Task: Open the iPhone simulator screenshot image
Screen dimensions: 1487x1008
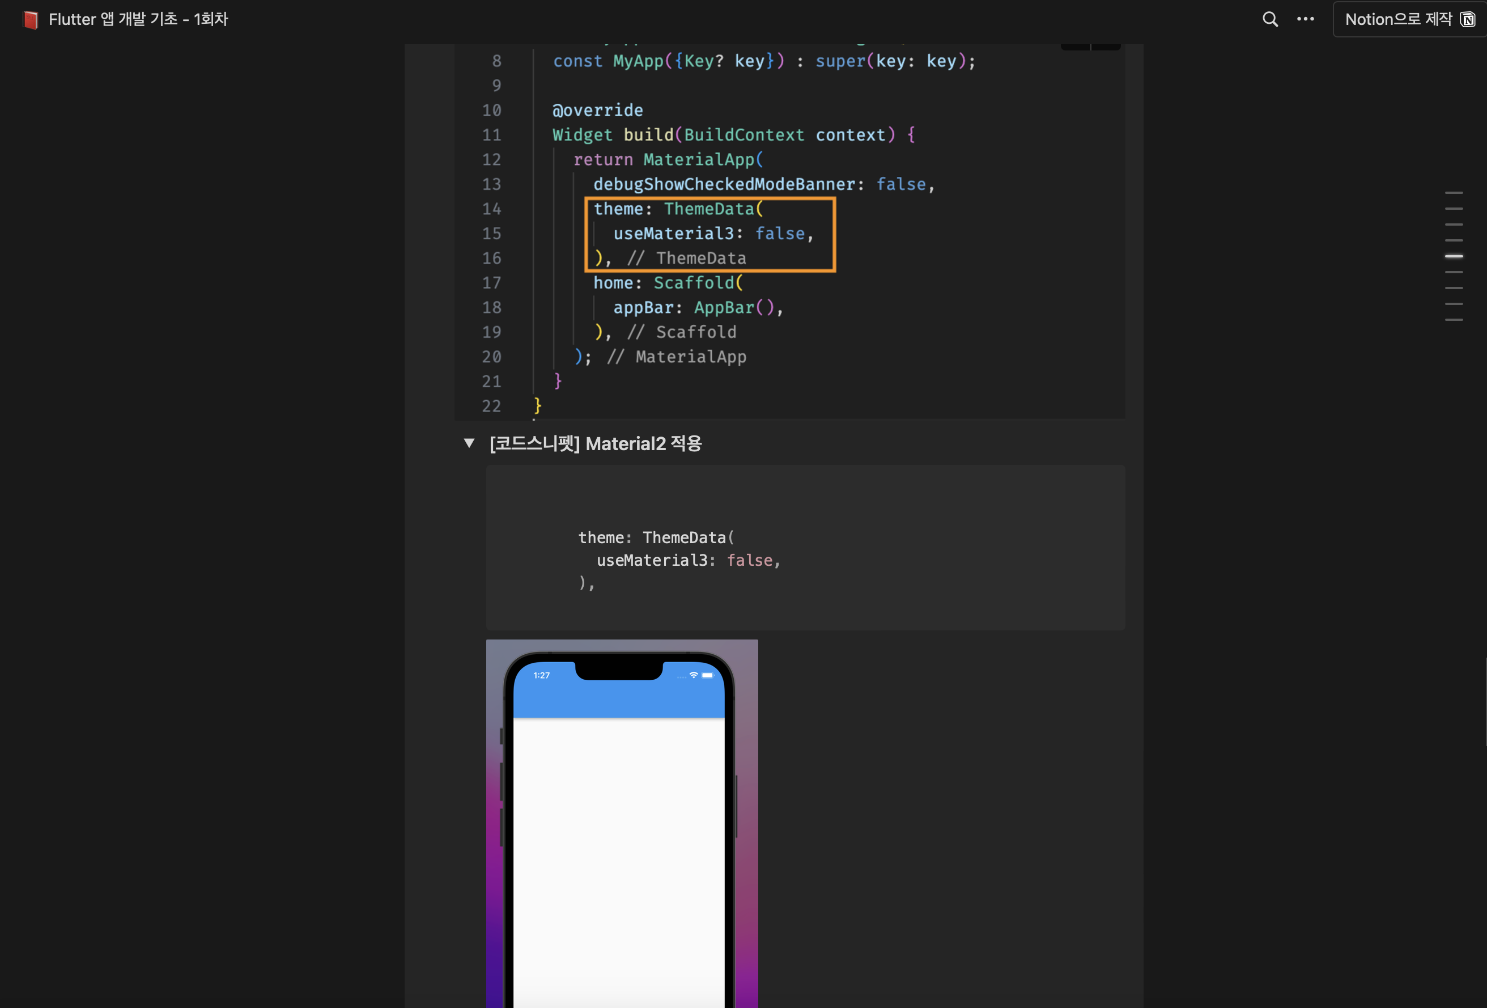Action: (x=622, y=824)
